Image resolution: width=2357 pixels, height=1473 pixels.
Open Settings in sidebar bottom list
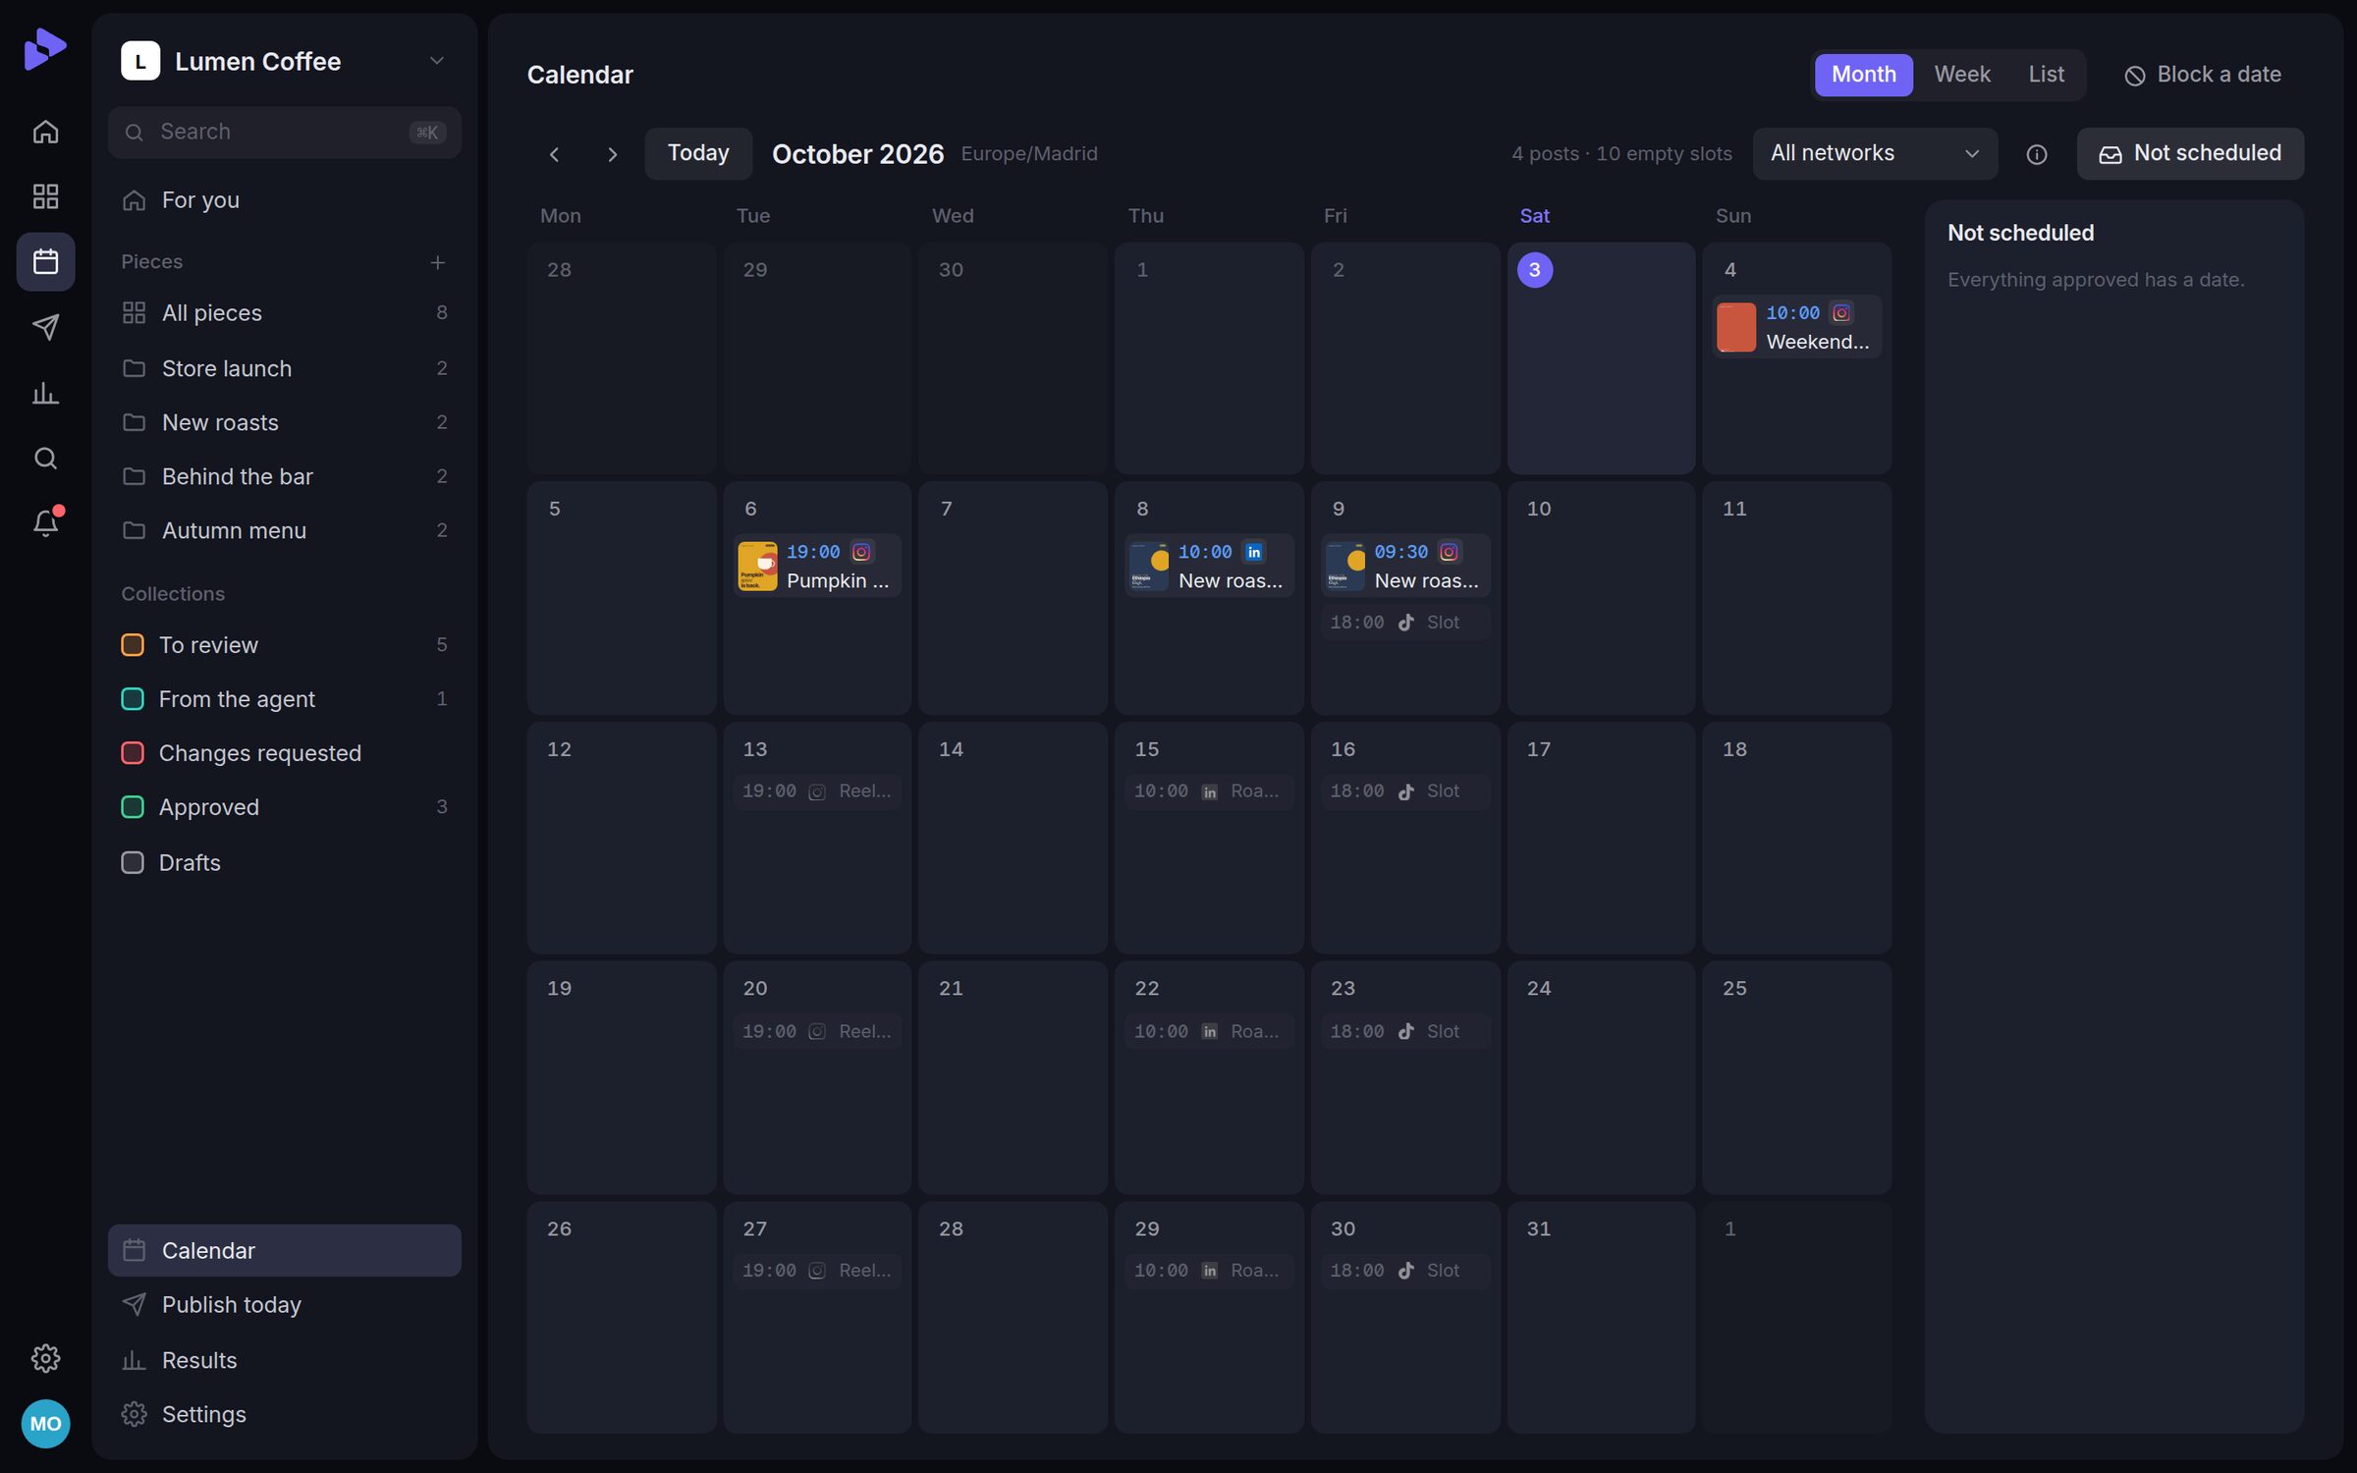pyautogui.click(x=284, y=1414)
